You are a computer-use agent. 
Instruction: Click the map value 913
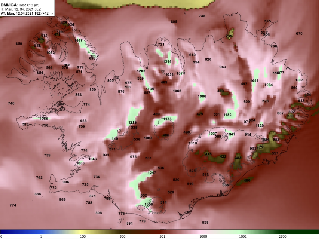(301, 101)
